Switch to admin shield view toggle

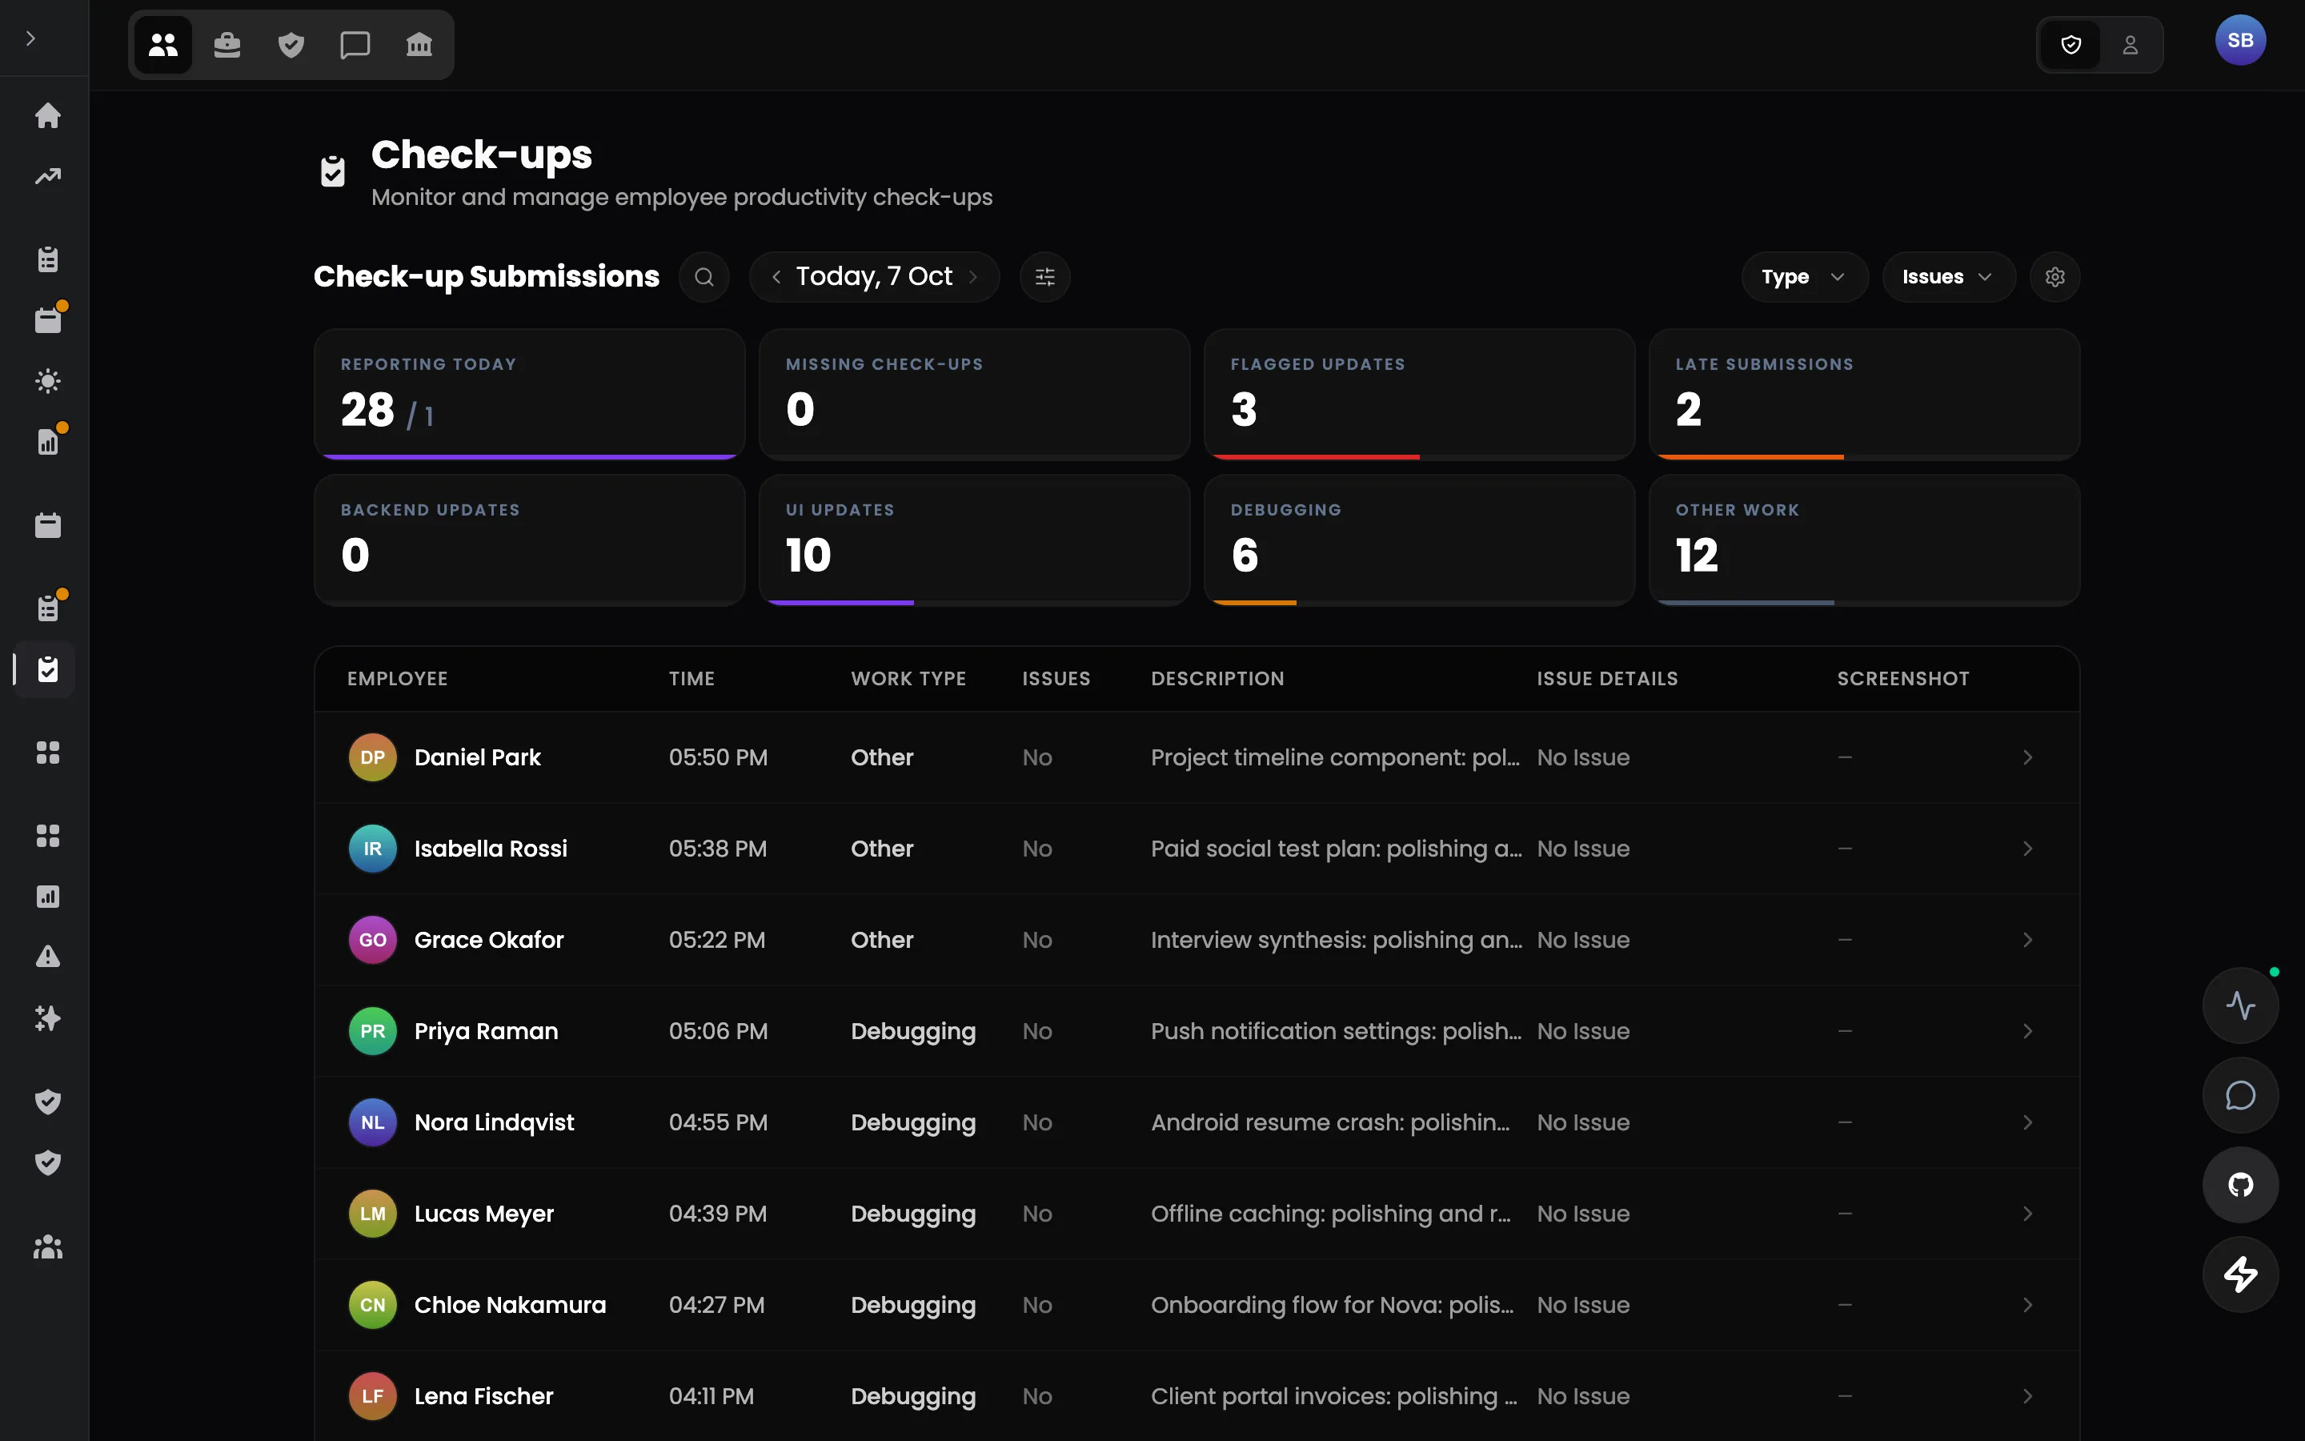coord(2070,45)
